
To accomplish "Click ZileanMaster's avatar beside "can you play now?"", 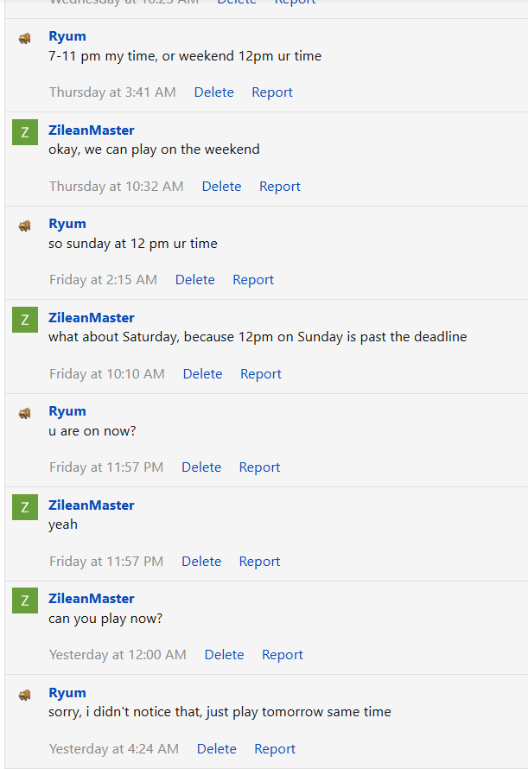I will (25, 601).
